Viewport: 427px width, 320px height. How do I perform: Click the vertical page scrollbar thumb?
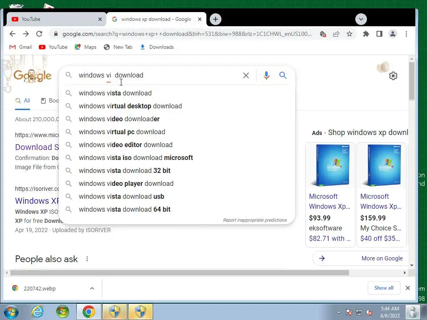[412, 81]
